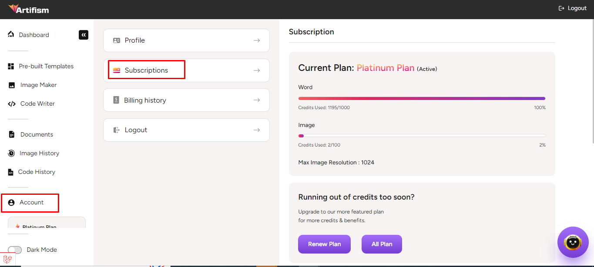This screenshot has height=267, width=594.
Task: Open Code History in sidebar
Action: click(37, 172)
